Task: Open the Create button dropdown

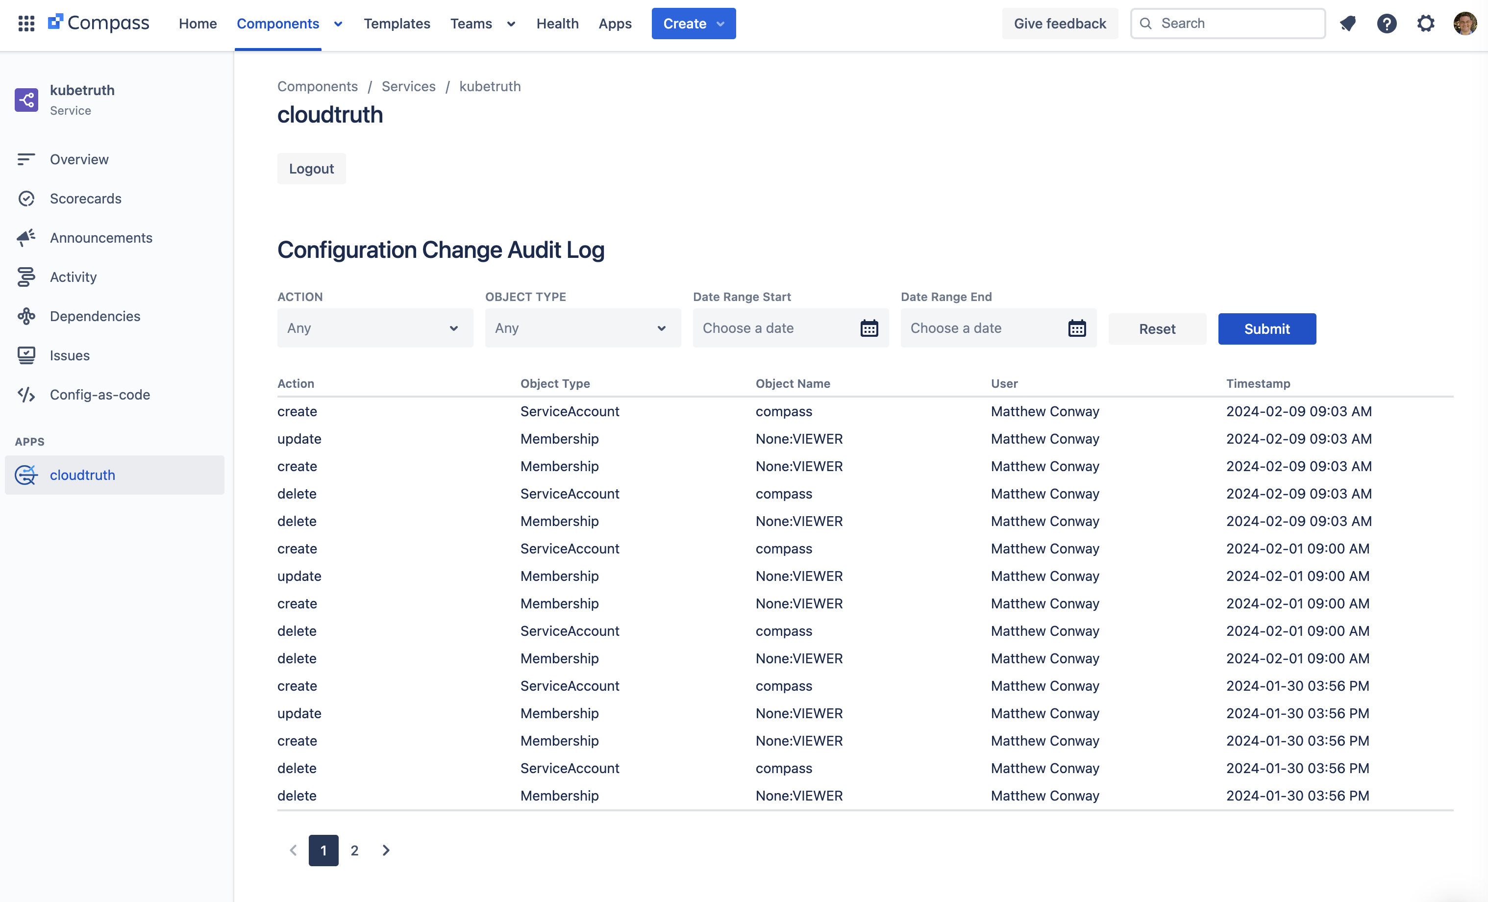Action: click(693, 24)
